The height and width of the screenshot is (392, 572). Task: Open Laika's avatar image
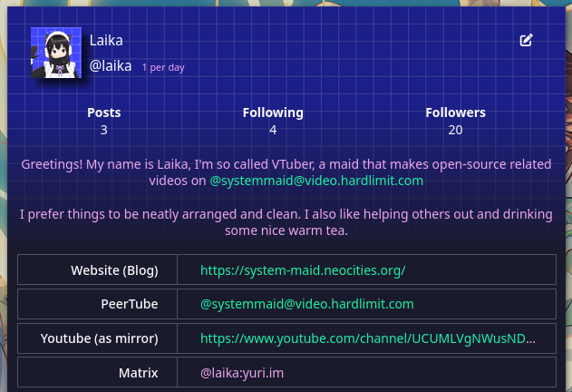point(56,54)
